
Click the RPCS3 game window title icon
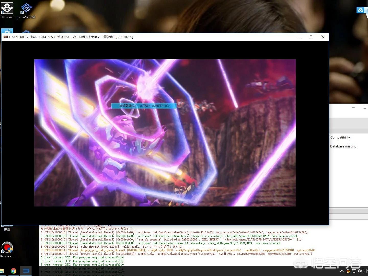pos(5,37)
